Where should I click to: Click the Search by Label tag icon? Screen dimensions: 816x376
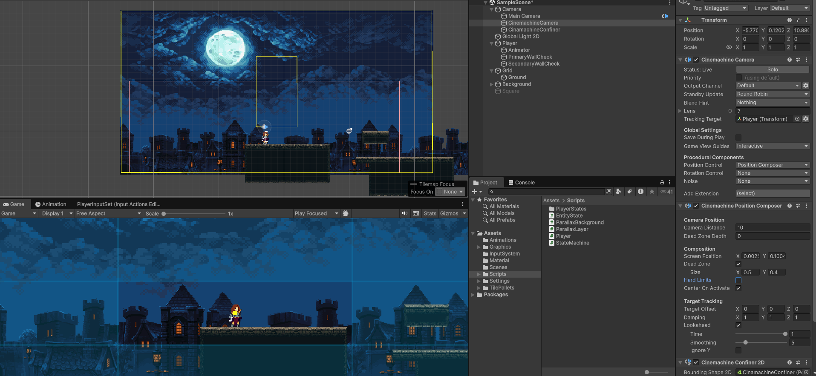point(629,192)
